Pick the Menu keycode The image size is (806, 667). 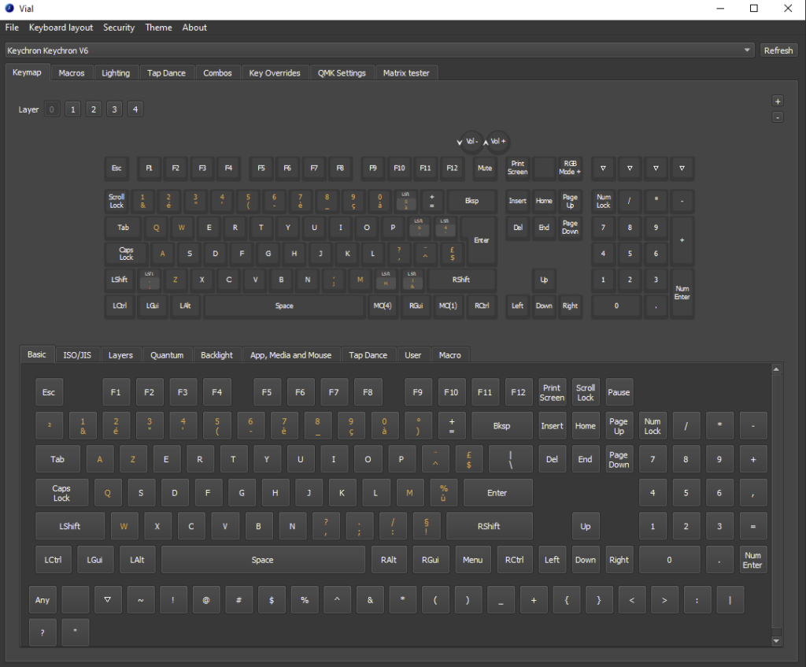pos(472,560)
